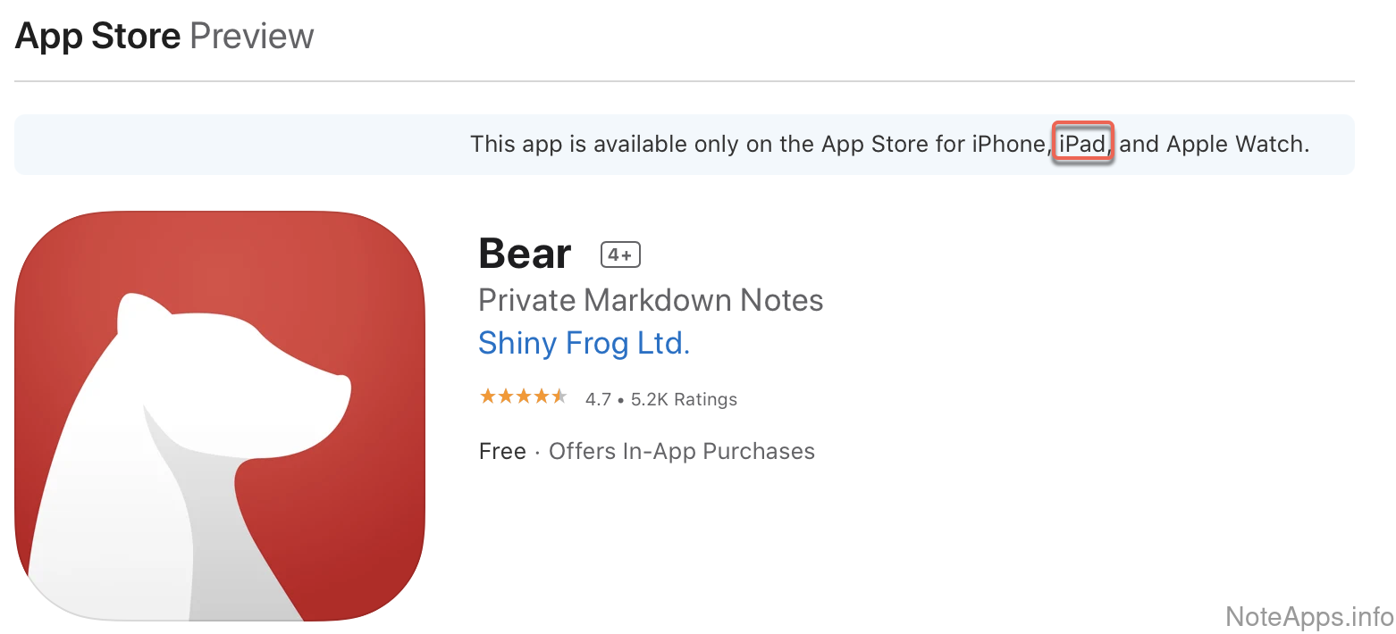Click the App Store header title

98,37
